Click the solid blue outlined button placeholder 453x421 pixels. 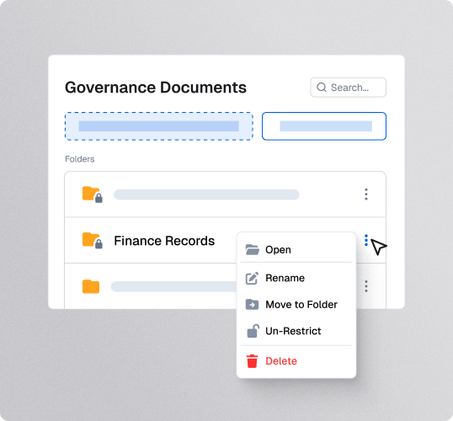point(324,126)
